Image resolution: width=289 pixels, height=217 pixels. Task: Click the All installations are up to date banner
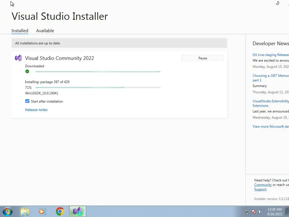click(x=119, y=43)
